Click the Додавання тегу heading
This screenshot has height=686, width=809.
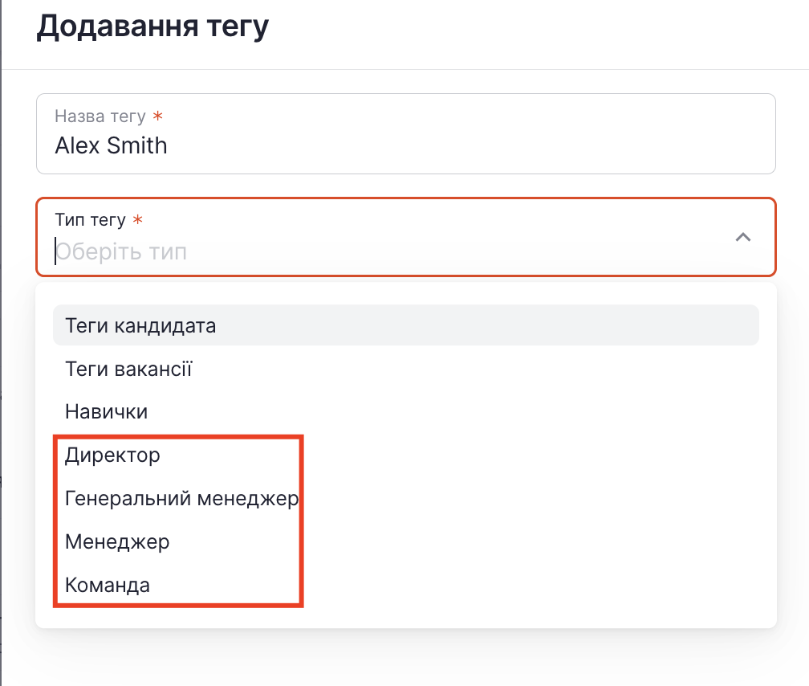(x=152, y=27)
